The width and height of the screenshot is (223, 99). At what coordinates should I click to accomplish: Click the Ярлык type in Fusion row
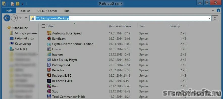[x=144, y=49]
